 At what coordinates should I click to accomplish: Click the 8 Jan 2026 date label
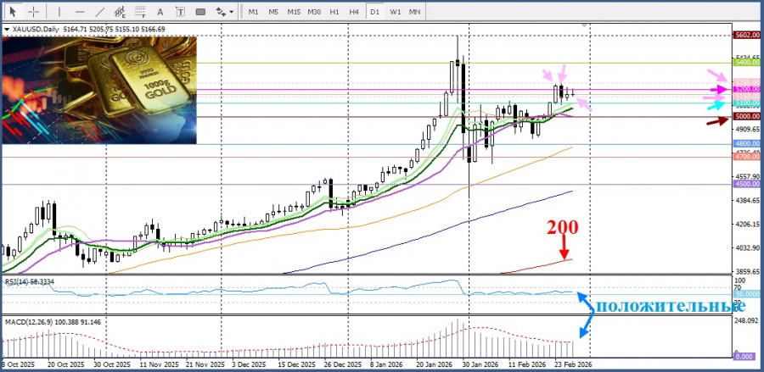point(387,364)
